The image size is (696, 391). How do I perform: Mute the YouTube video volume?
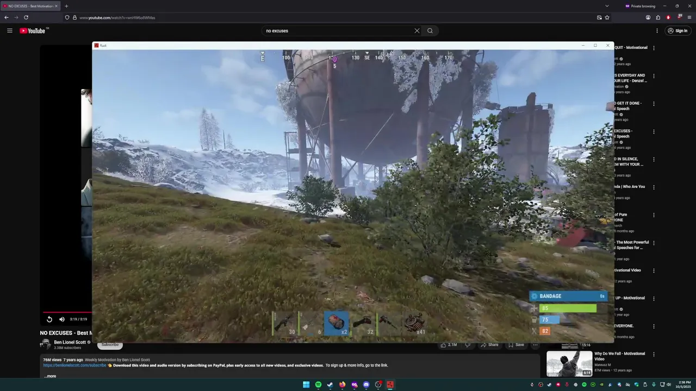click(61, 319)
